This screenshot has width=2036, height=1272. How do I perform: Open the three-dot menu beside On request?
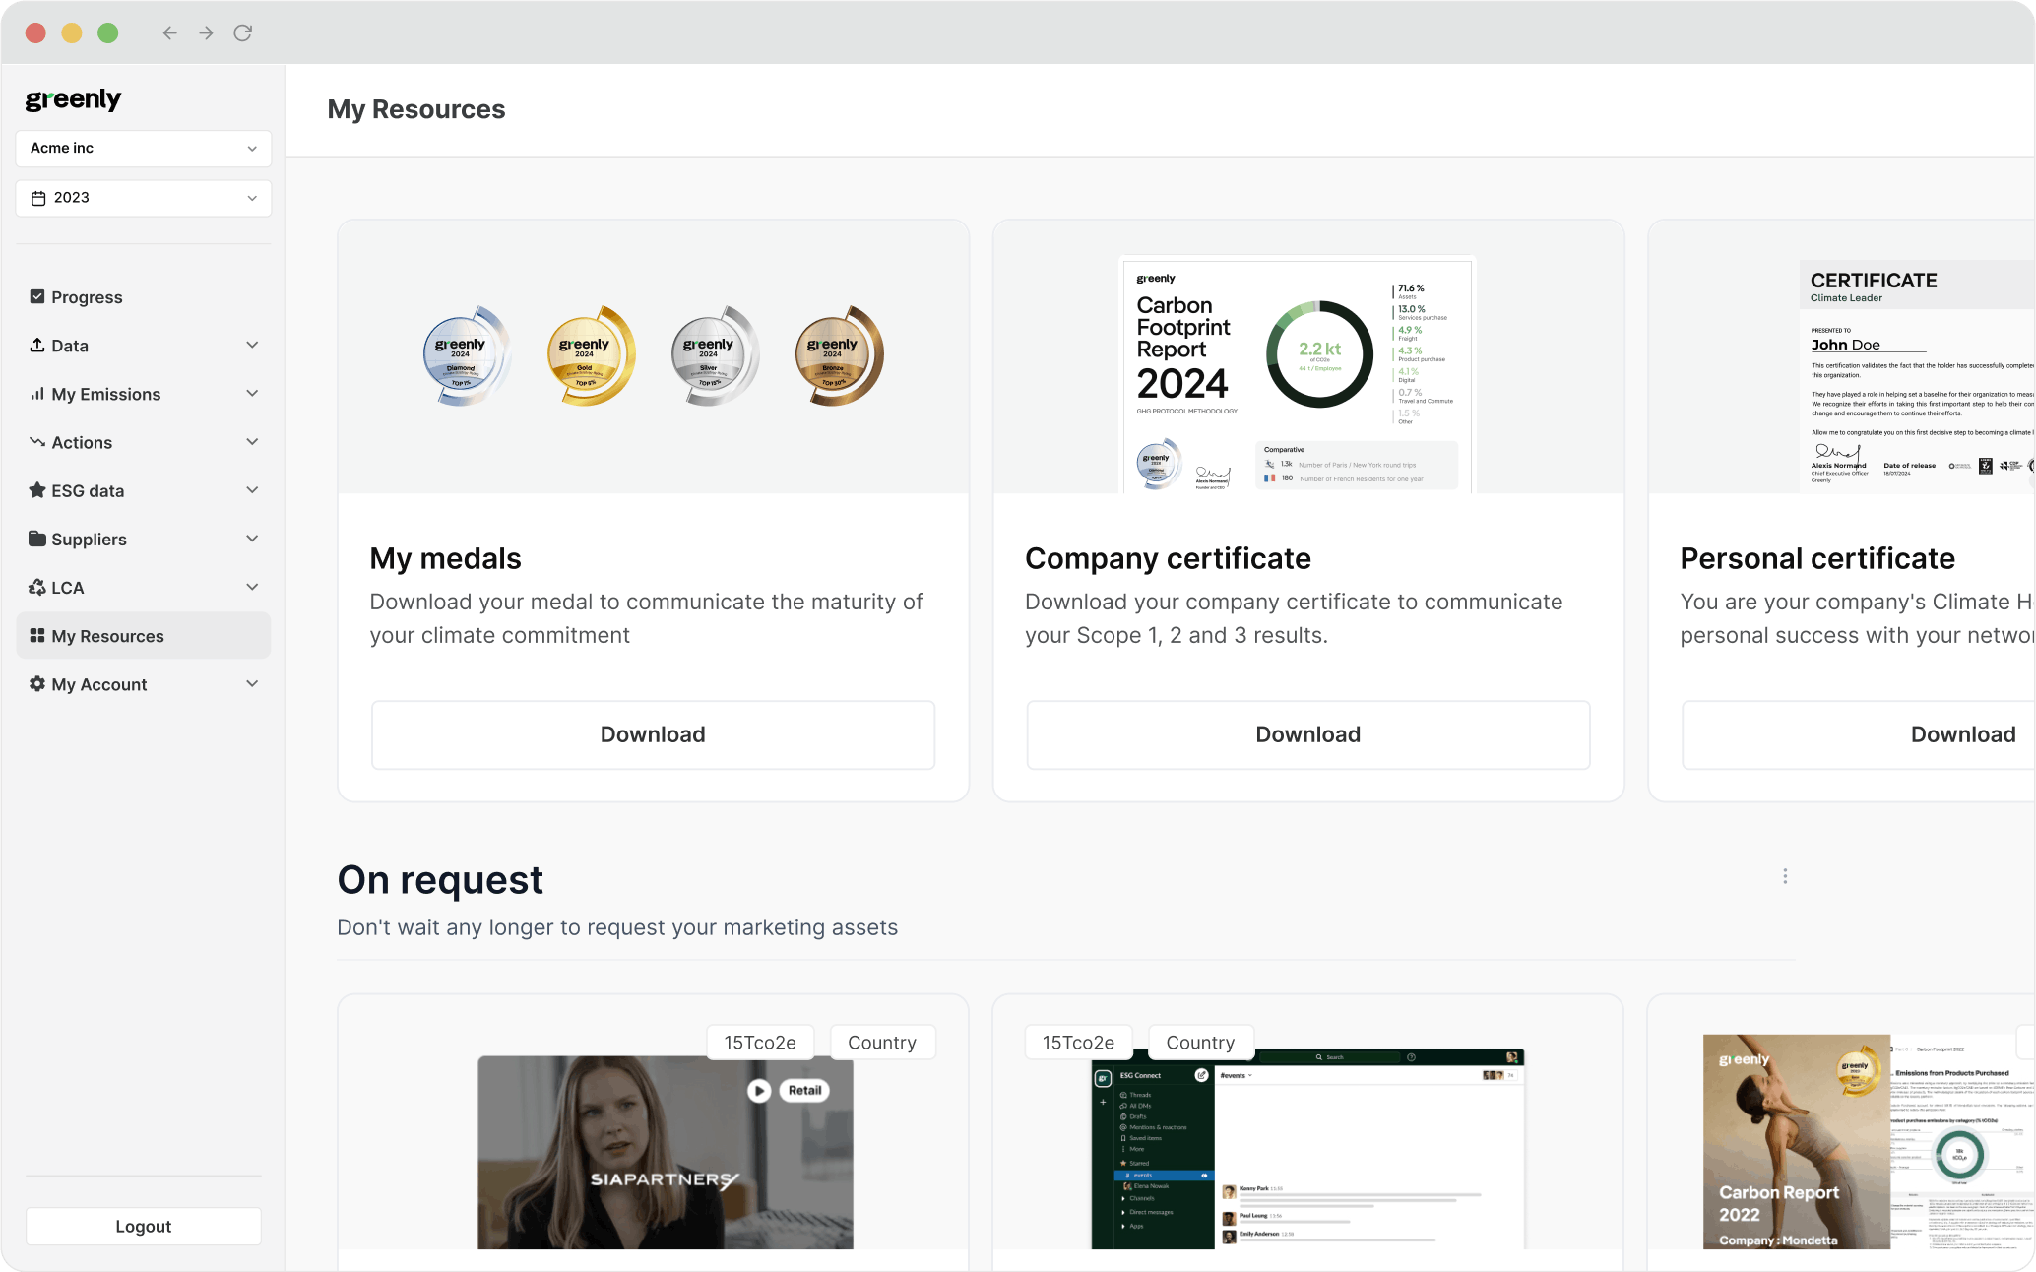coord(1785,876)
